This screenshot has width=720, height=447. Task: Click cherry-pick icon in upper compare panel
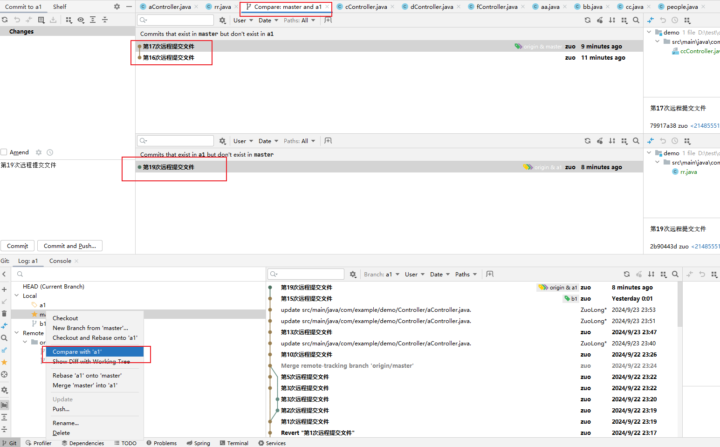click(600, 20)
